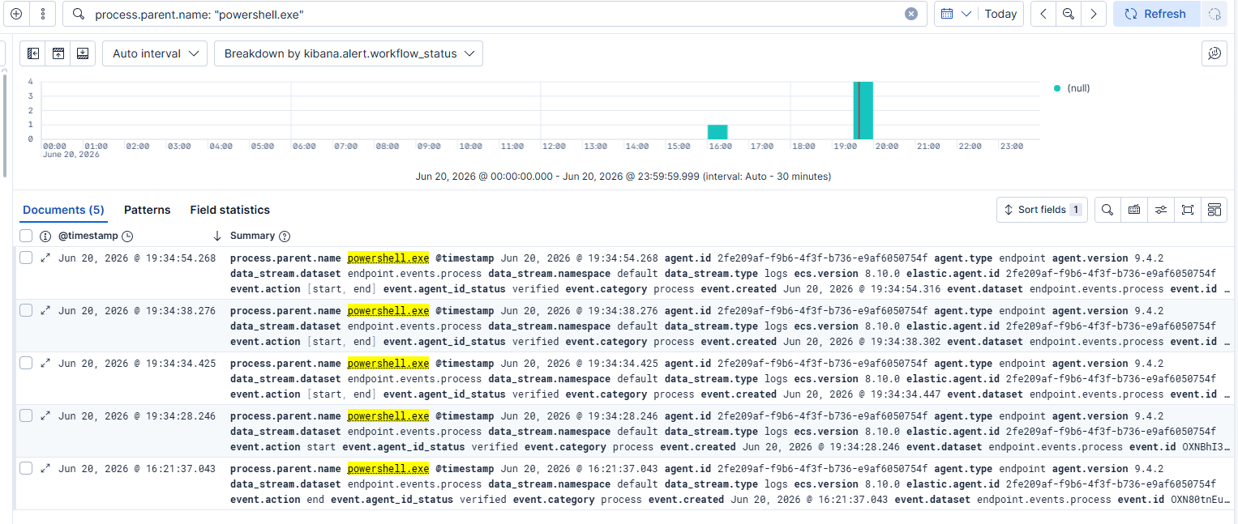The height and width of the screenshot is (524, 1238).
Task: Enter full screen mode for the grid
Action: pyautogui.click(x=1188, y=210)
